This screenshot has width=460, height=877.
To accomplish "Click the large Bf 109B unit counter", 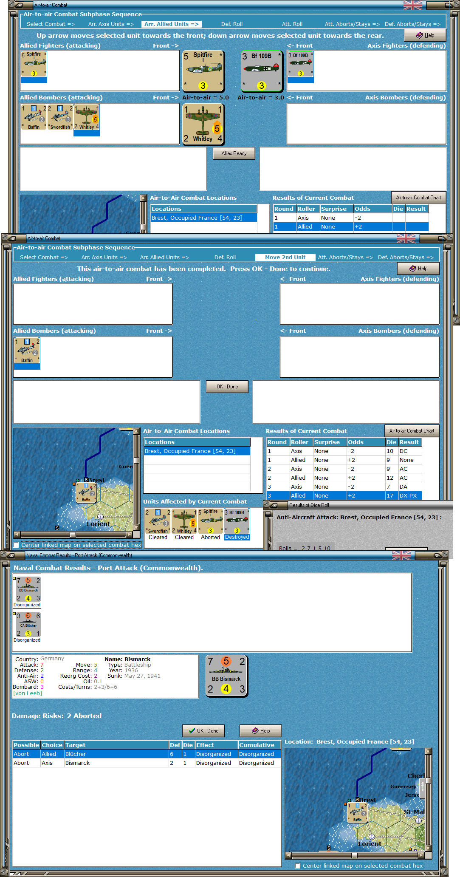I will [x=262, y=71].
